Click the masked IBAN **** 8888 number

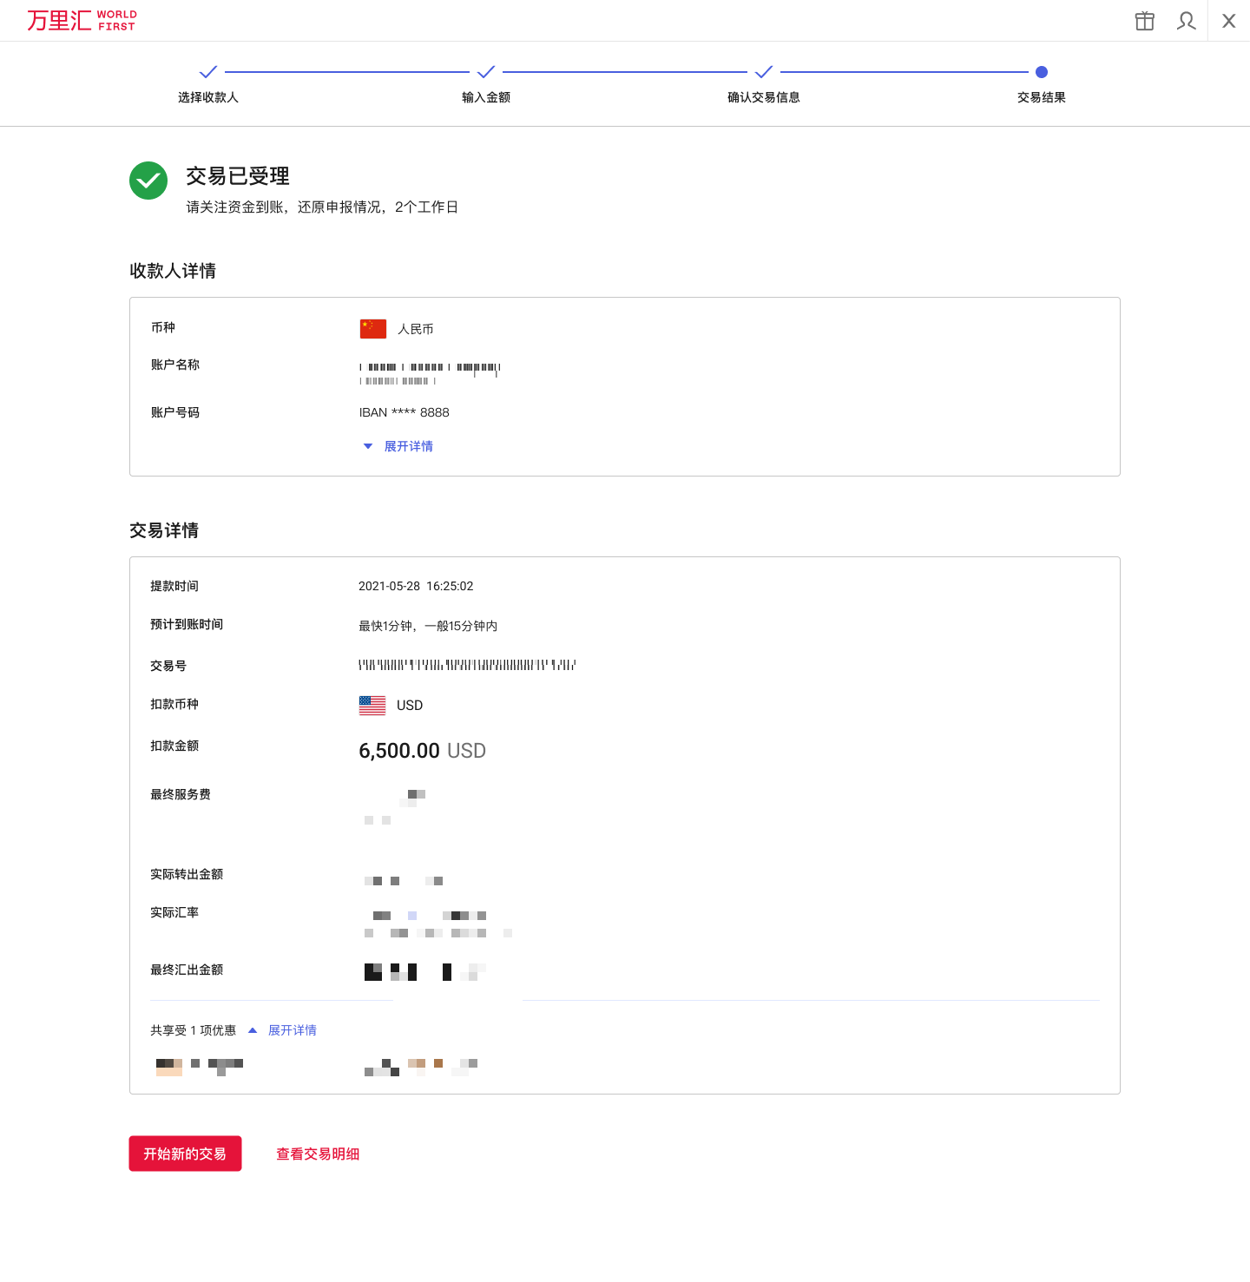point(404,412)
